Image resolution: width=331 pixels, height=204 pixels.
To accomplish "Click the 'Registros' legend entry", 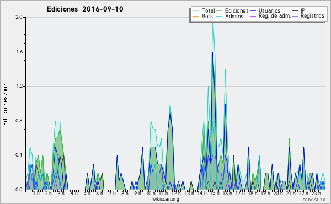I will point(312,16).
